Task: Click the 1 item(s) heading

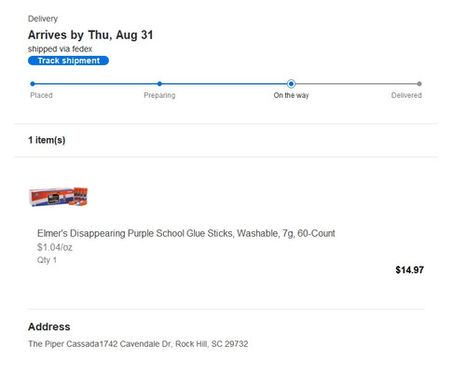Action: pos(47,140)
